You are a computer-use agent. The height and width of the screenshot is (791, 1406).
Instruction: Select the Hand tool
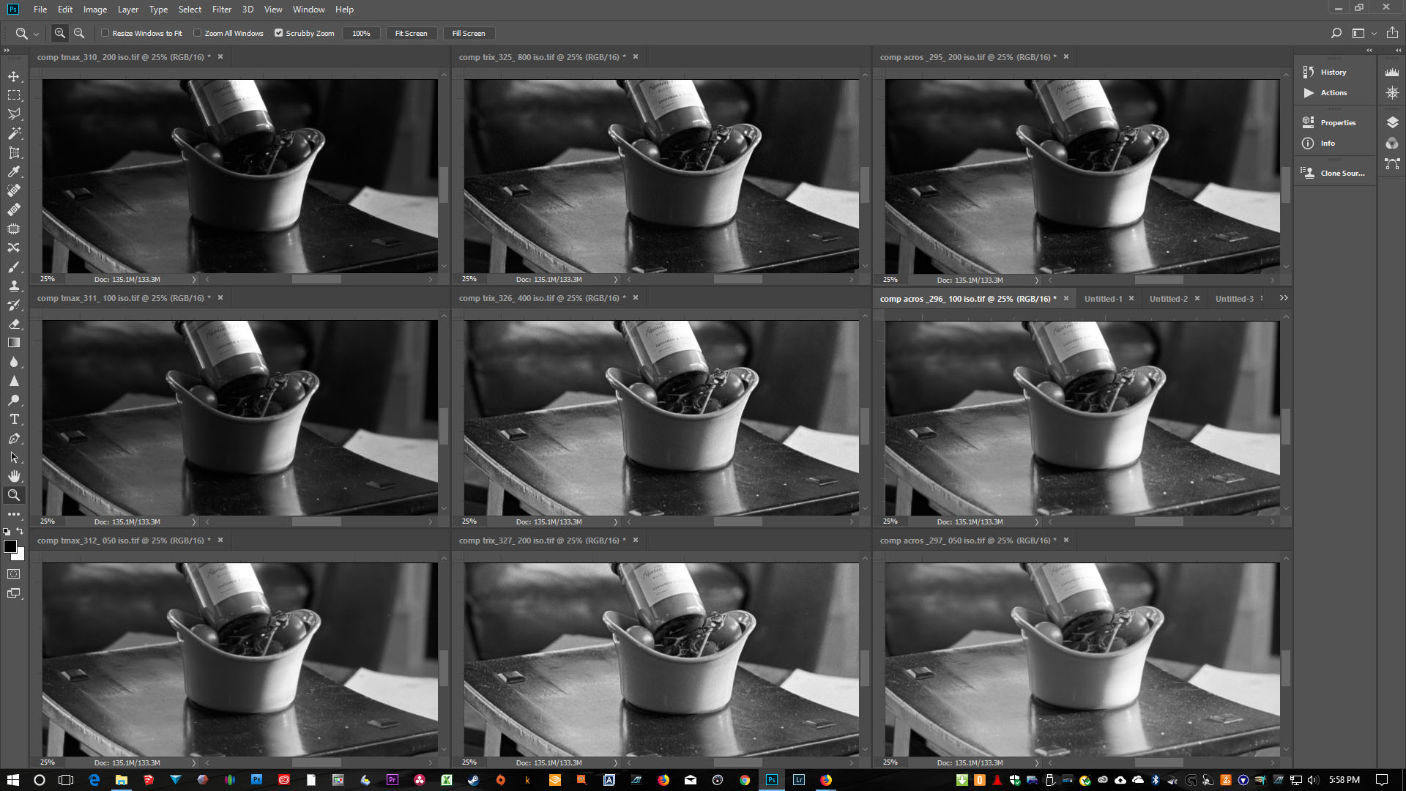tap(14, 476)
